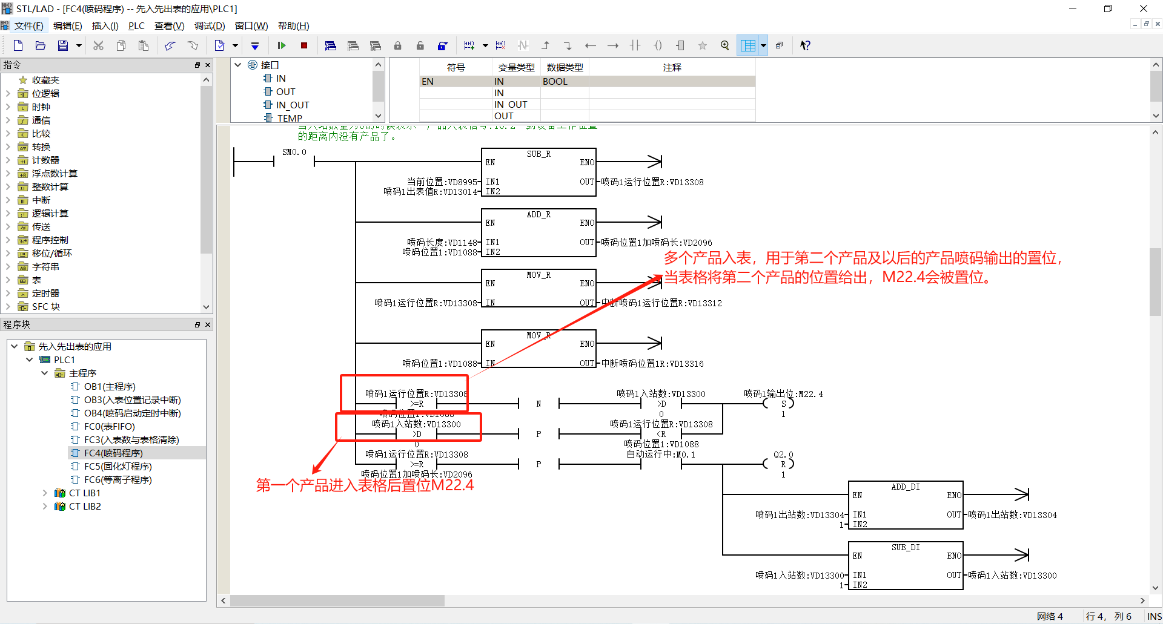The image size is (1163, 624).
Task: Insert a horizontal line to the right
Action: pos(613,45)
